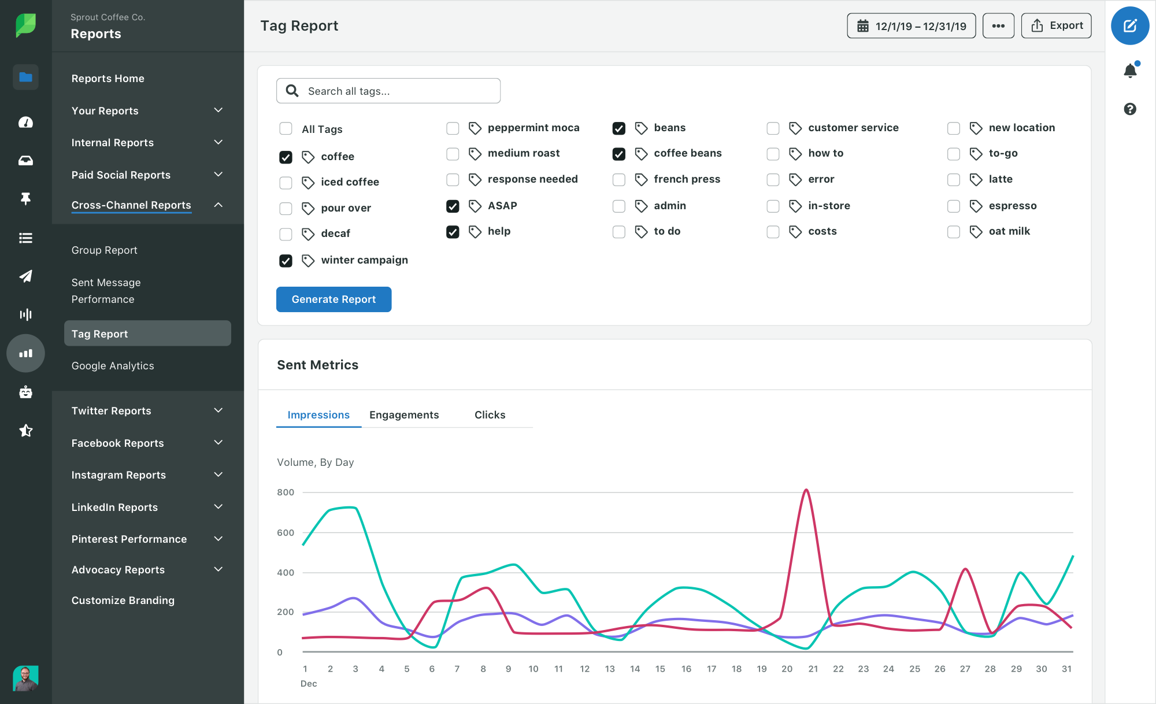Uncheck the winter campaign tag checkbox

pyautogui.click(x=286, y=261)
